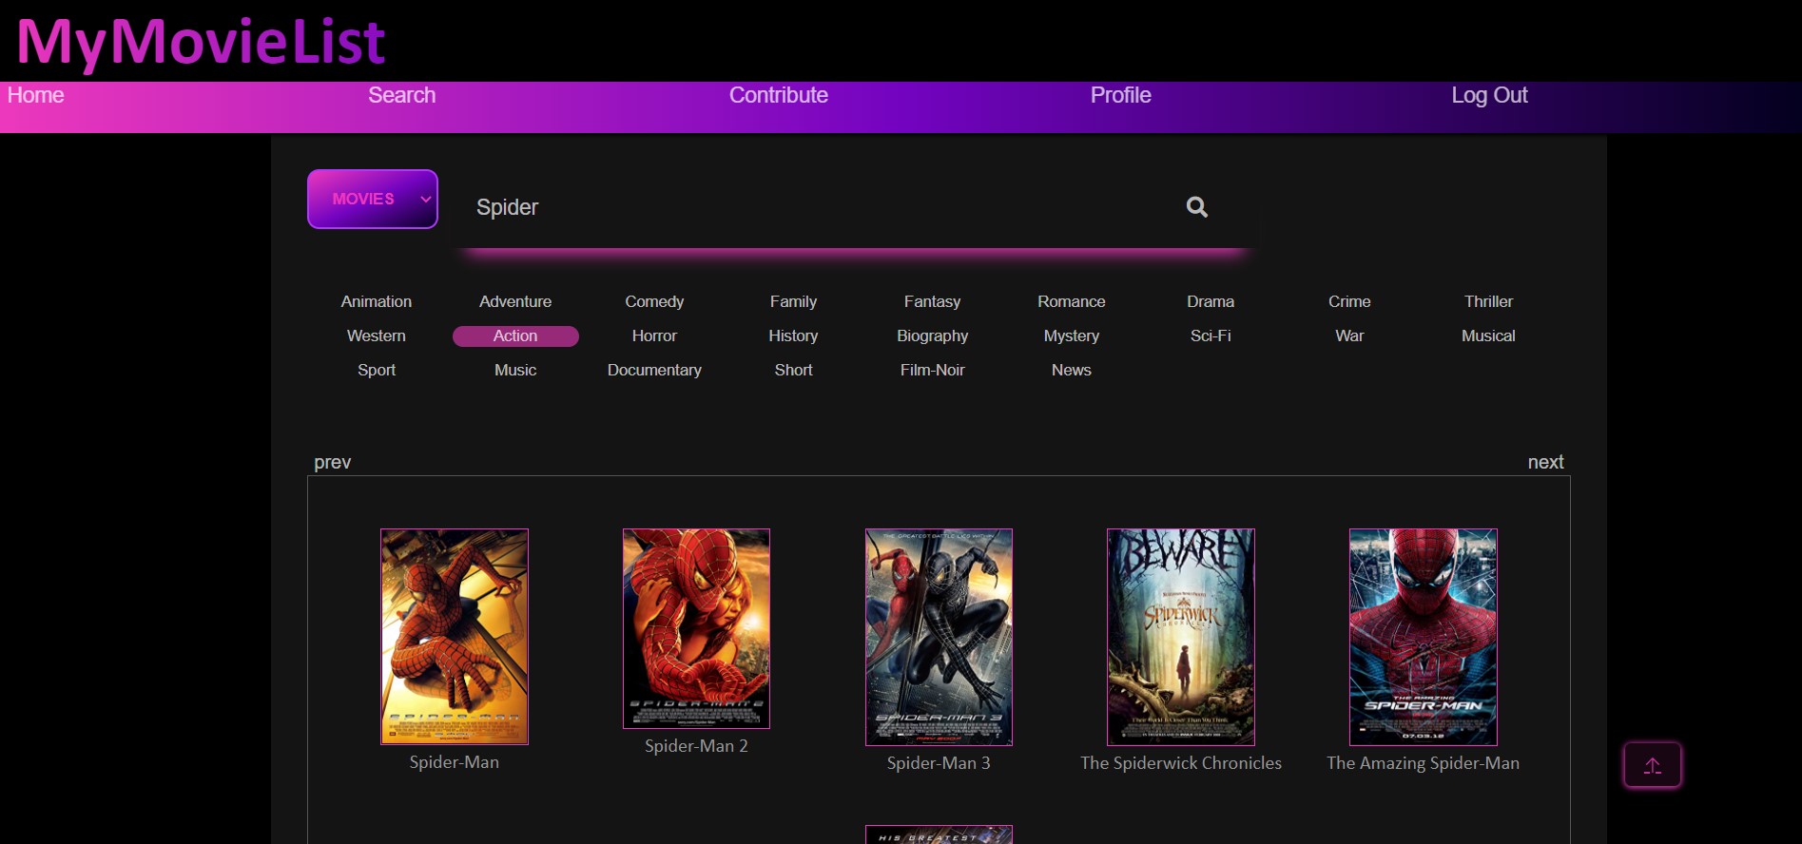Select the Western genre

377,336
